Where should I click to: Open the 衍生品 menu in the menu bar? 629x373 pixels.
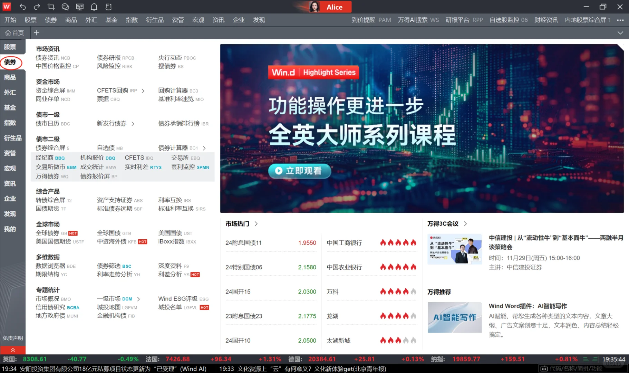click(x=155, y=20)
